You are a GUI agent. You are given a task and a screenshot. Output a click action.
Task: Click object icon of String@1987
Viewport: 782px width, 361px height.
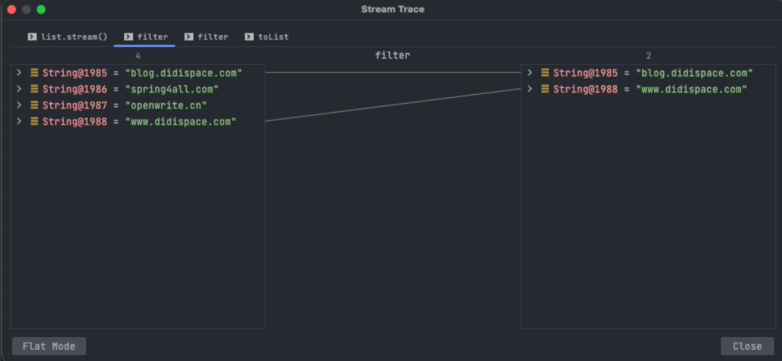34,105
